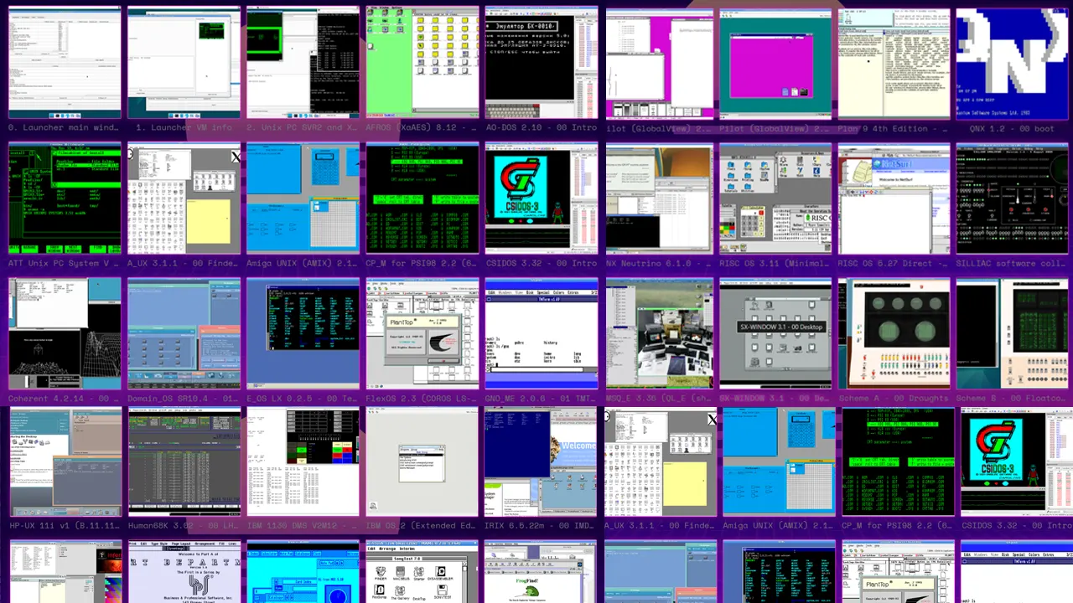
Task: Open the QNX 1.2 boot thumbnail
Action: point(1012,63)
